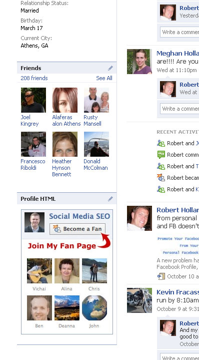Viewport: 199px width, 360px height.
Task: Select Heather Hynson Bennett's name link
Action: tap(61, 168)
